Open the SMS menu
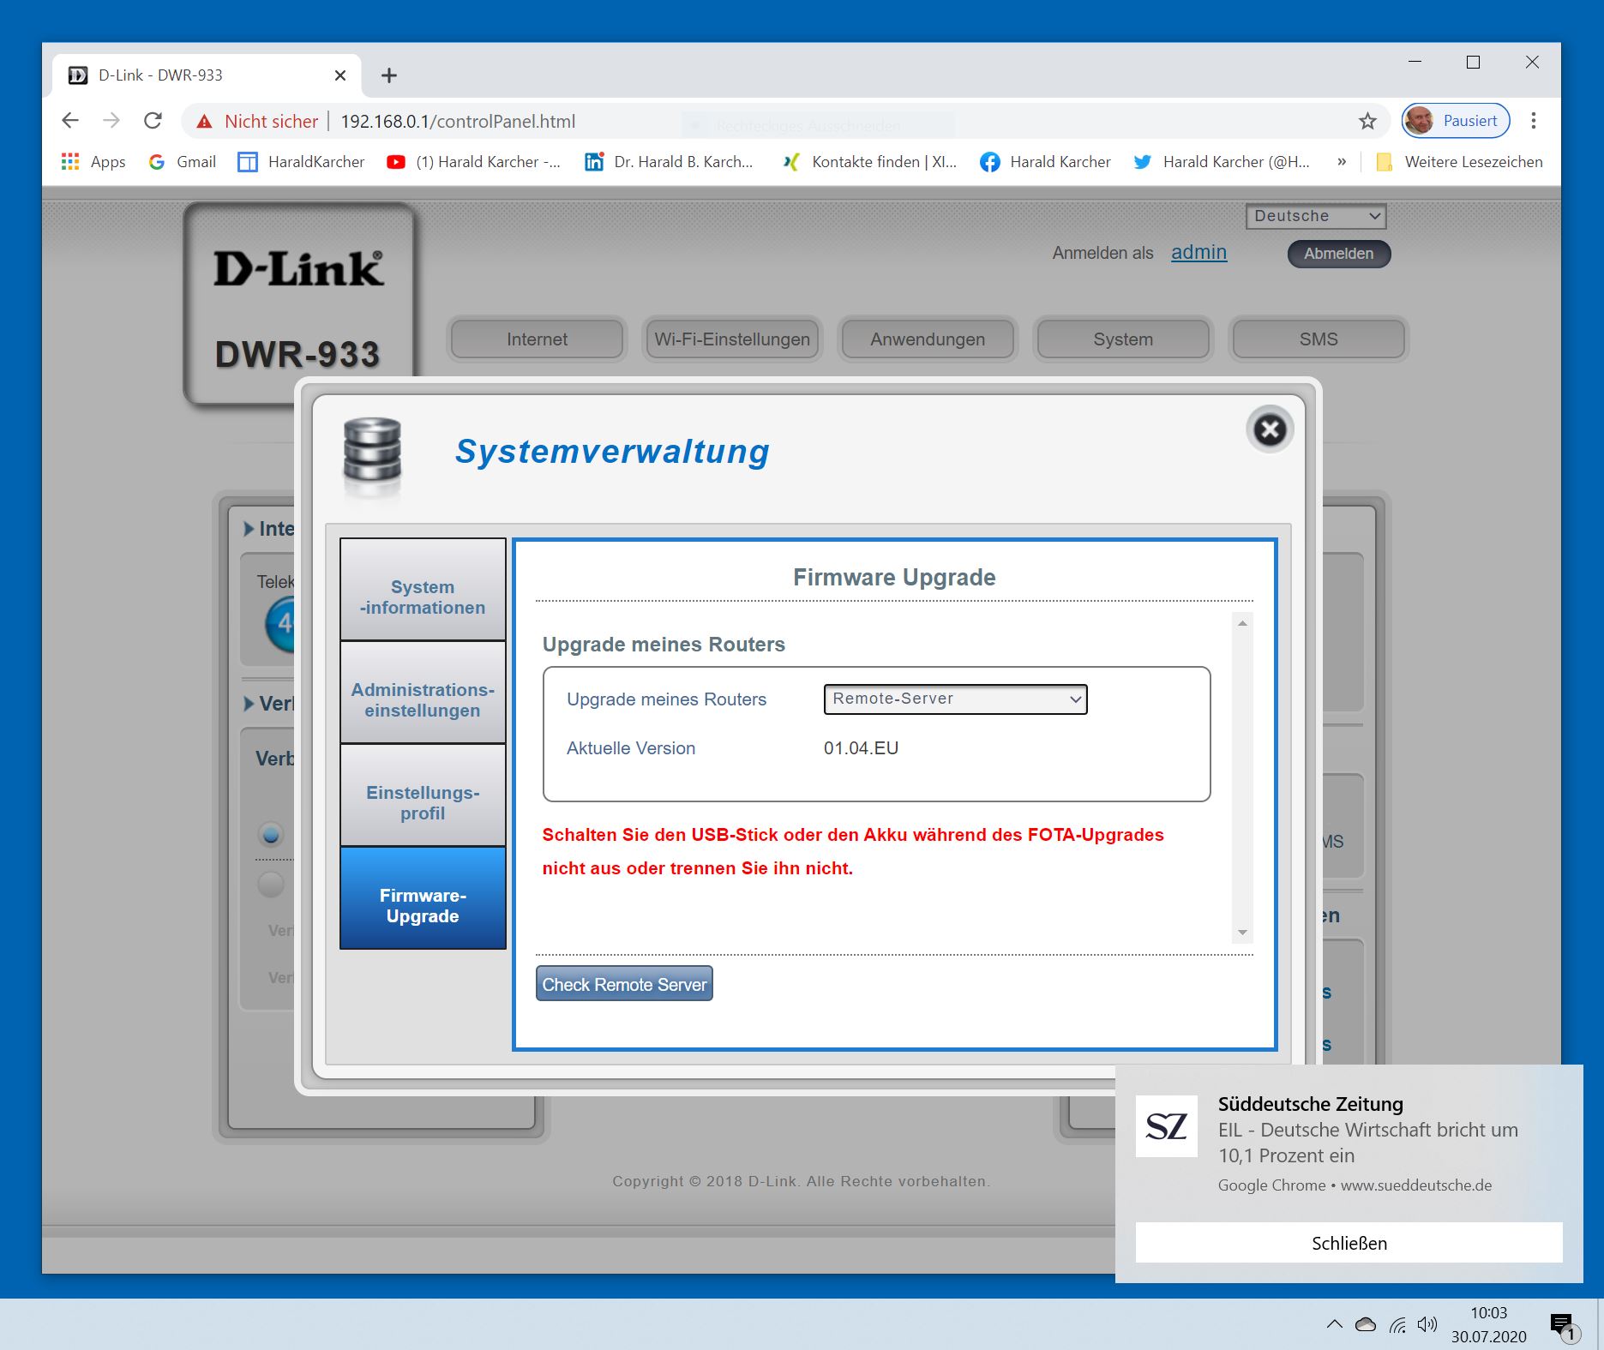 (x=1319, y=339)
